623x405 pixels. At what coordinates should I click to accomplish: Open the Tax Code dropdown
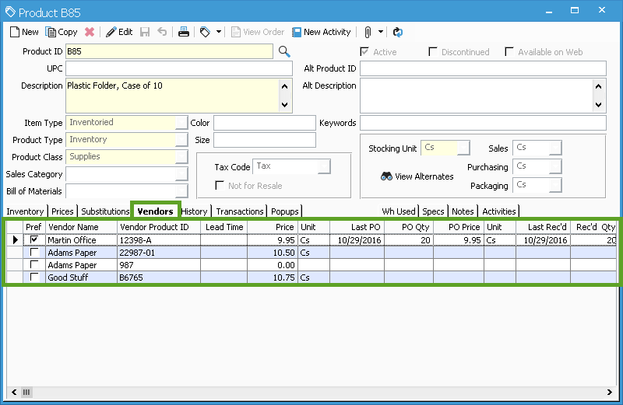tap(324, 166)
